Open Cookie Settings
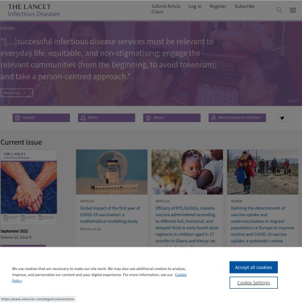 tap(254, 283)
